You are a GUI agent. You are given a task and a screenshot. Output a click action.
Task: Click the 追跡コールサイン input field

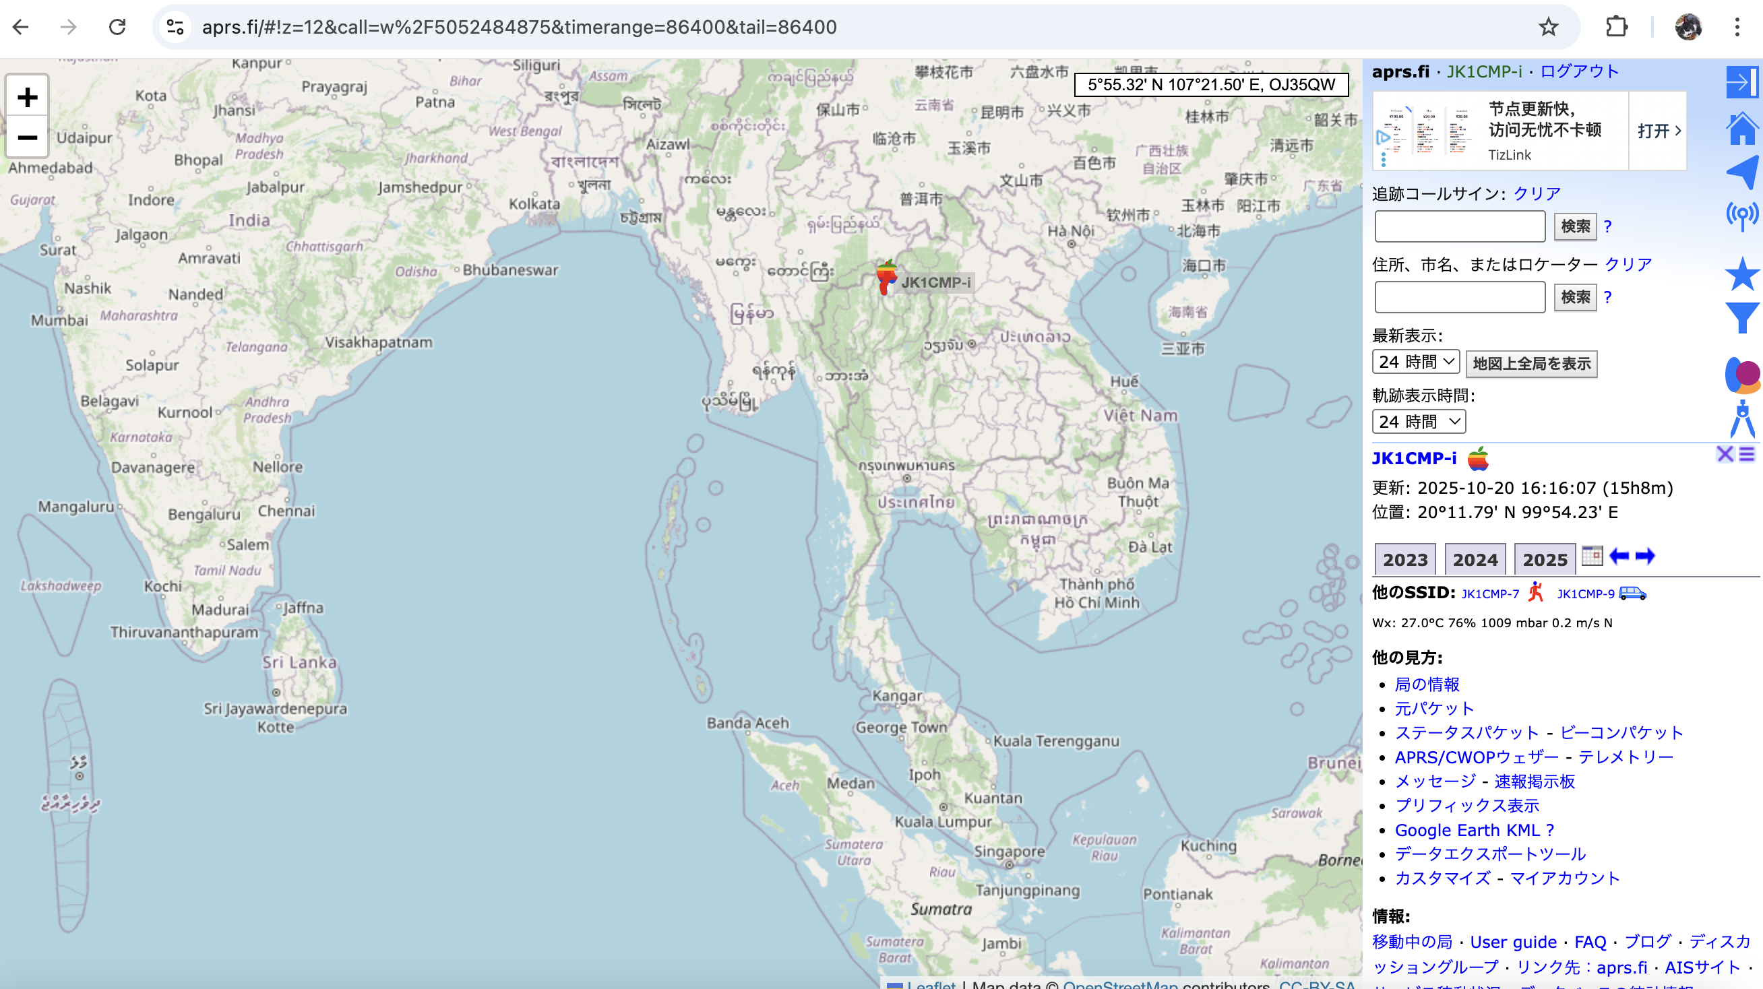[1459, 226]
